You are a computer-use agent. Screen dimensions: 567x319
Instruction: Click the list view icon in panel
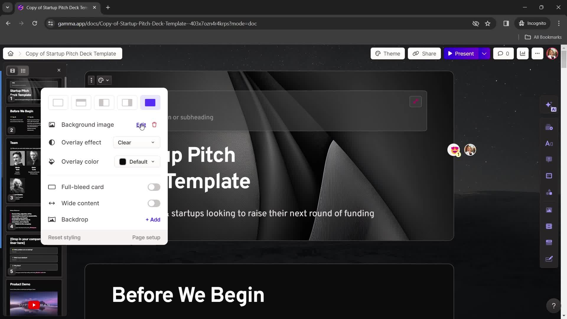click(x=23, y=71)
